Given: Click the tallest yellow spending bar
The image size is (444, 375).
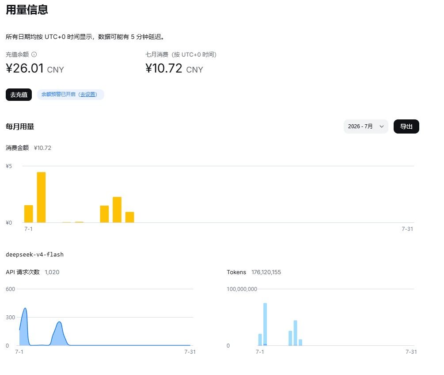Looking at the screenshot, I should point(42,197).
